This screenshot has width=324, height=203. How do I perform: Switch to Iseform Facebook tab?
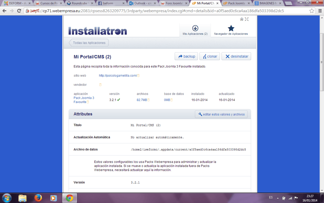[110, 3]
